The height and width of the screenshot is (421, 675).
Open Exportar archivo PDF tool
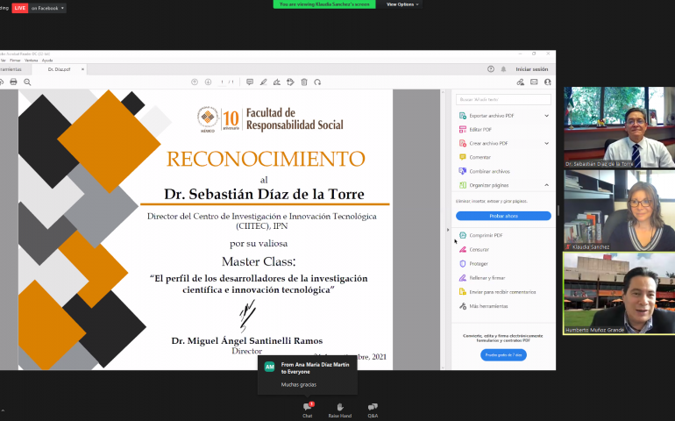(491, 116)
